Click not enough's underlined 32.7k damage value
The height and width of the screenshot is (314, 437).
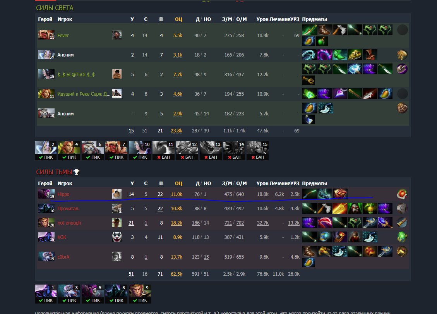click(x=263, y=223)
